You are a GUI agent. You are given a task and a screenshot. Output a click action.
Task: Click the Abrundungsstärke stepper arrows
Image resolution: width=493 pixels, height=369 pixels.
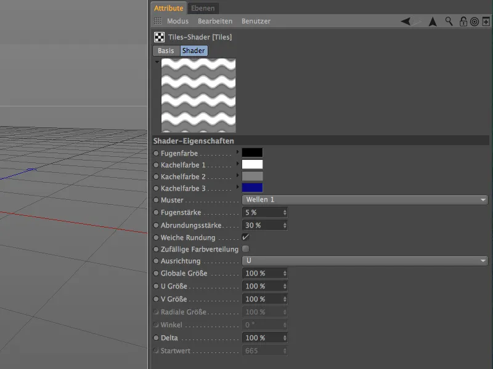285,225
